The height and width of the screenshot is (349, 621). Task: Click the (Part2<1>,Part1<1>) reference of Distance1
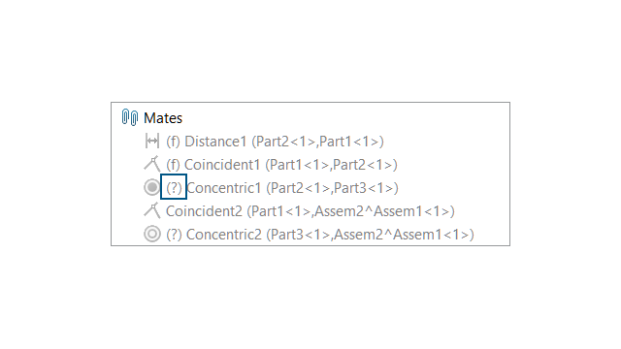click(317, 142)
